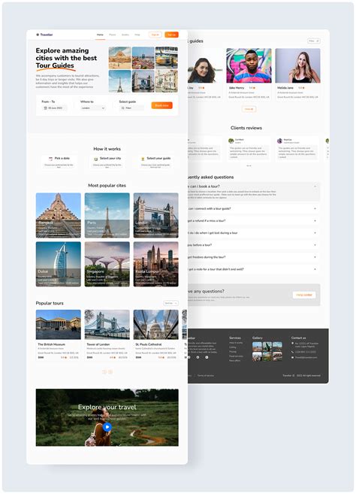Expand 'when I get lost during a tour' question
This screenshot has height=494, width=356.
pyautogui.click(x=315, y=233)
